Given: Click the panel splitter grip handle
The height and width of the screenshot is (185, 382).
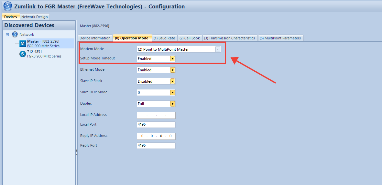Looking at the screenshot, I should pos(76,152).
